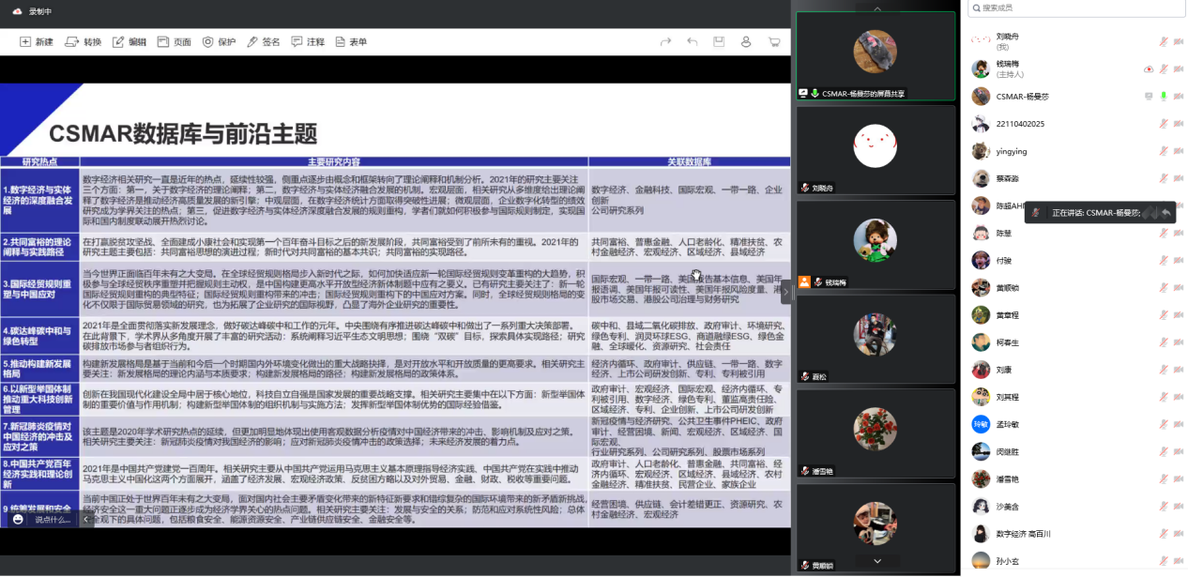1188x577 pixels.
Task: Select the 编辑 (Edit) tool
Action: [x=129, y=42]
